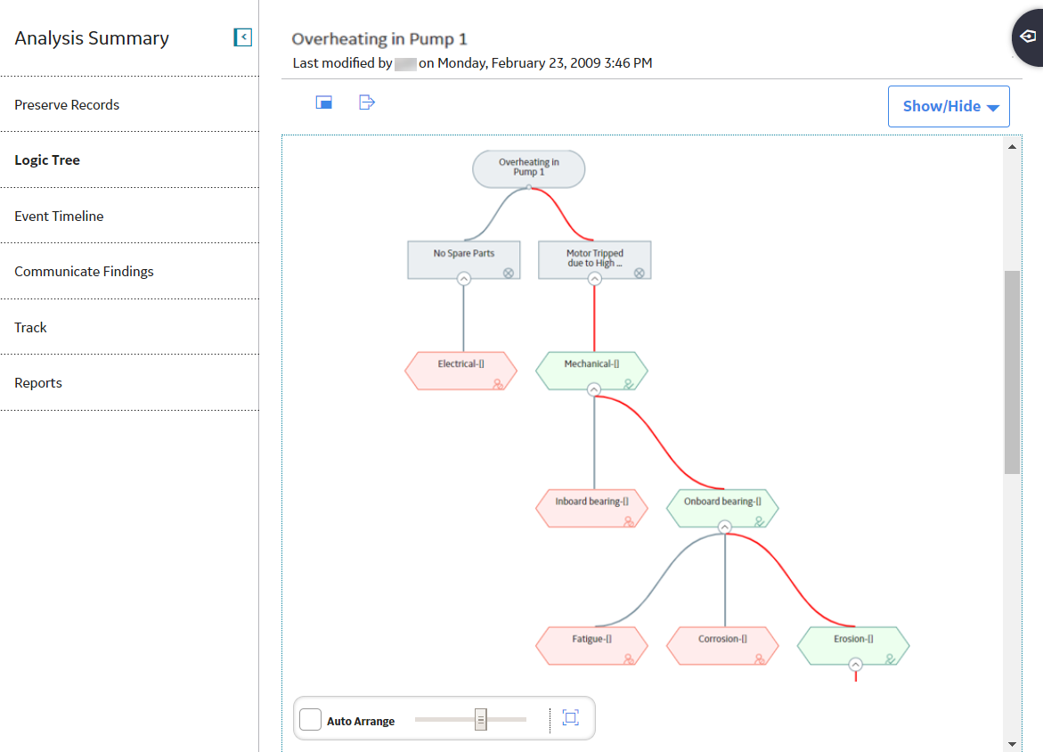1043x752 pixels.
Task: Click the hypothesis state icon on Mechanical node
Action: [629, 384]
